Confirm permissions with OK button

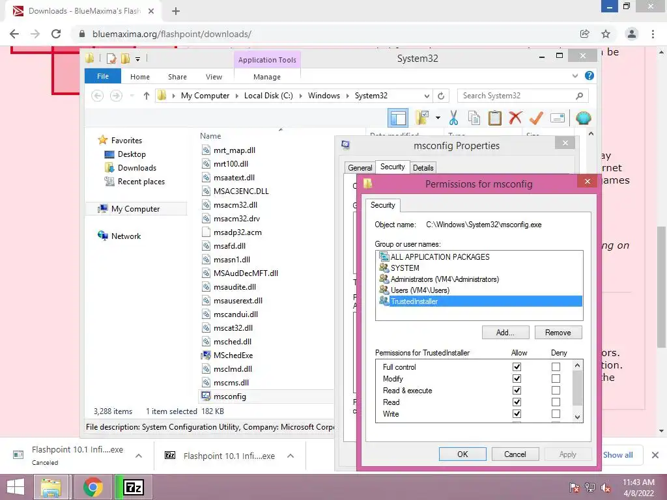[463, 454]
